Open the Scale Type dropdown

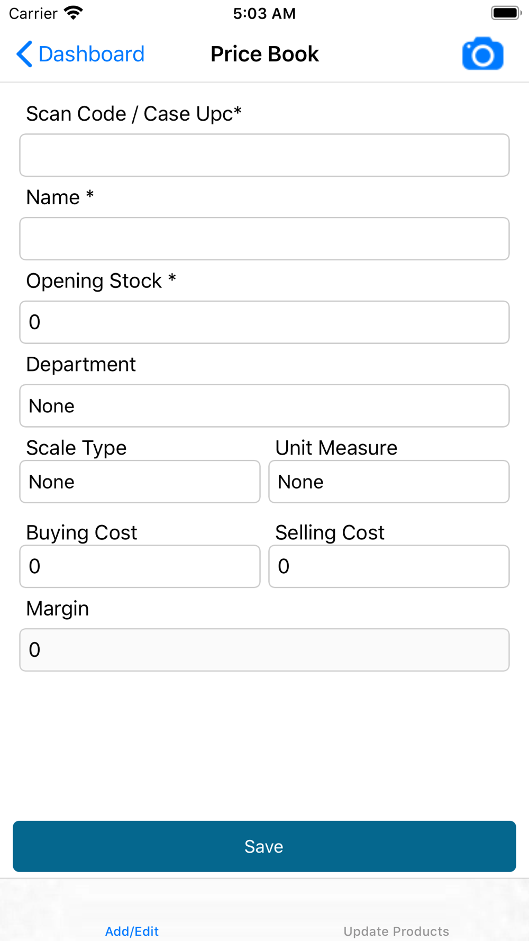click(140, 482)
